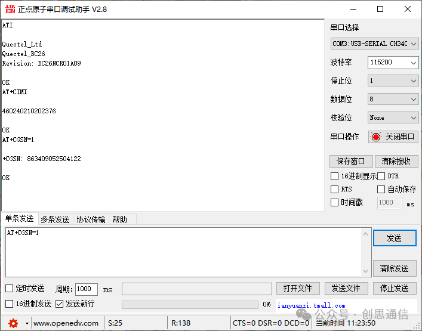Click the received text 460240210202376
The image size is (422, 331).
coord(29,111)
